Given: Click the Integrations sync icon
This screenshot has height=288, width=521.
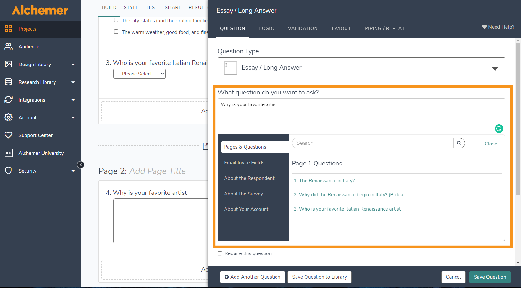Looking at the screenshot, I should (x=8, y=100).
